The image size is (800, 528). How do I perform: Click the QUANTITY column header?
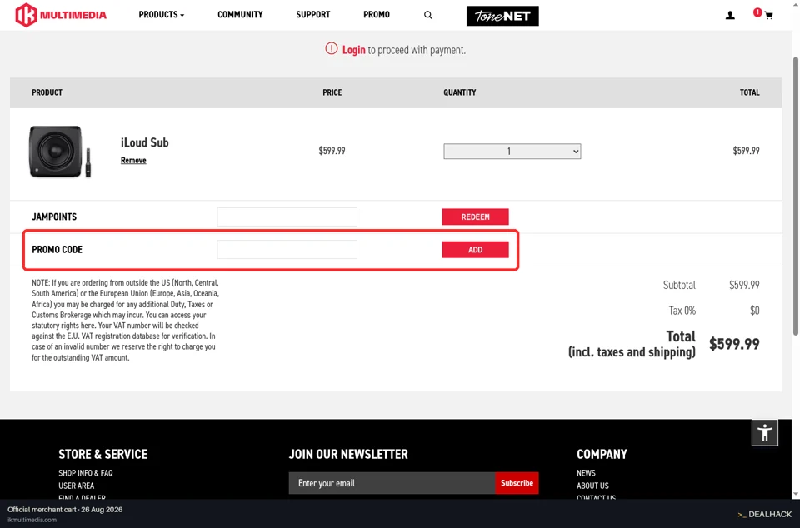[460, 92]
